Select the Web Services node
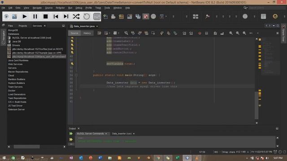This screenshot has width=287, height=161. 15,64
